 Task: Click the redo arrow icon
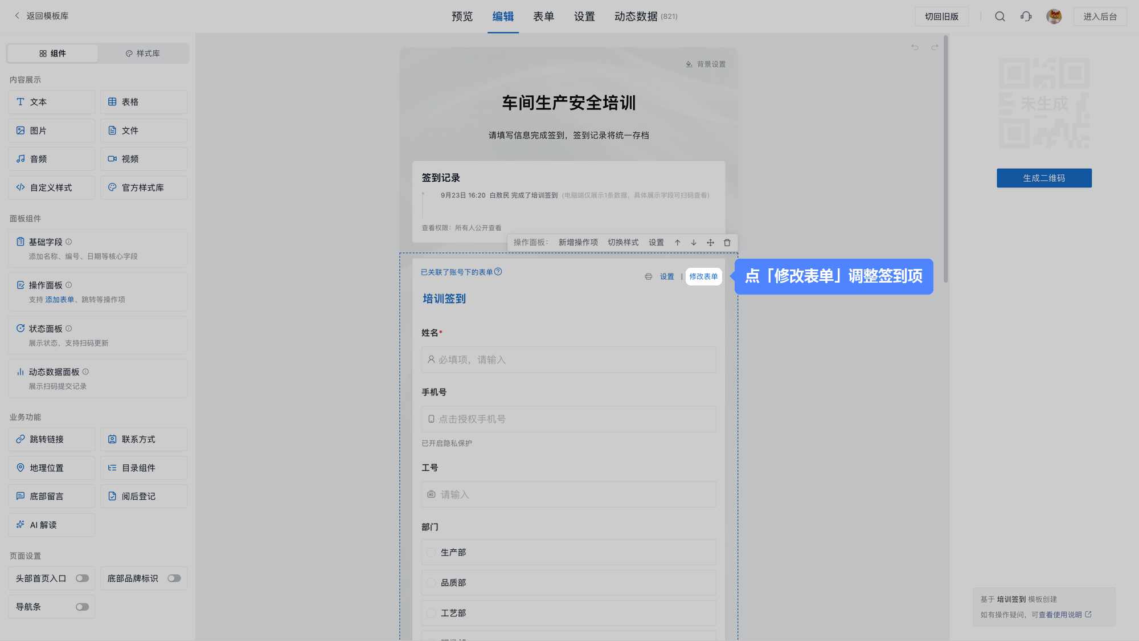(x=935, y=47)
